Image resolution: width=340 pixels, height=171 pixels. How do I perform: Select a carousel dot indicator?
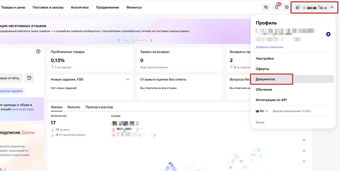click(130, 40)
